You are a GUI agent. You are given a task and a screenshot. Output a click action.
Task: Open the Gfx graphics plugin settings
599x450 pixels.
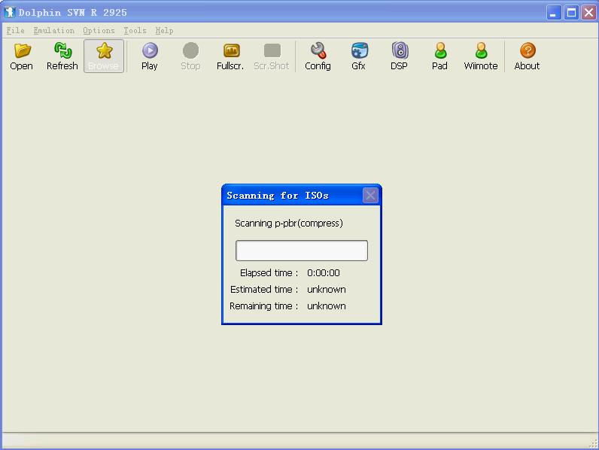(x=359, y=50)
